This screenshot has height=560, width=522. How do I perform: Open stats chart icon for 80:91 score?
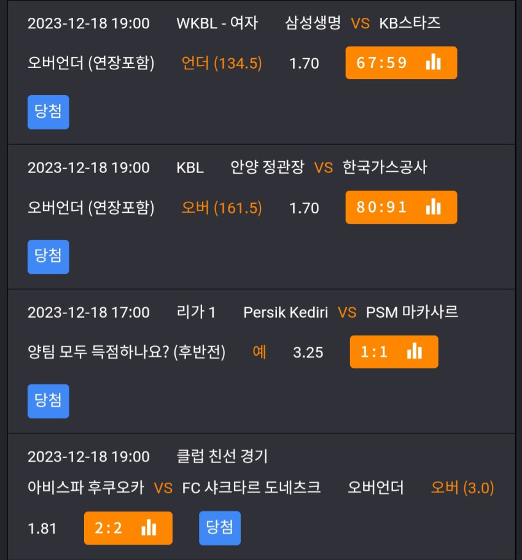click(434, 207)
